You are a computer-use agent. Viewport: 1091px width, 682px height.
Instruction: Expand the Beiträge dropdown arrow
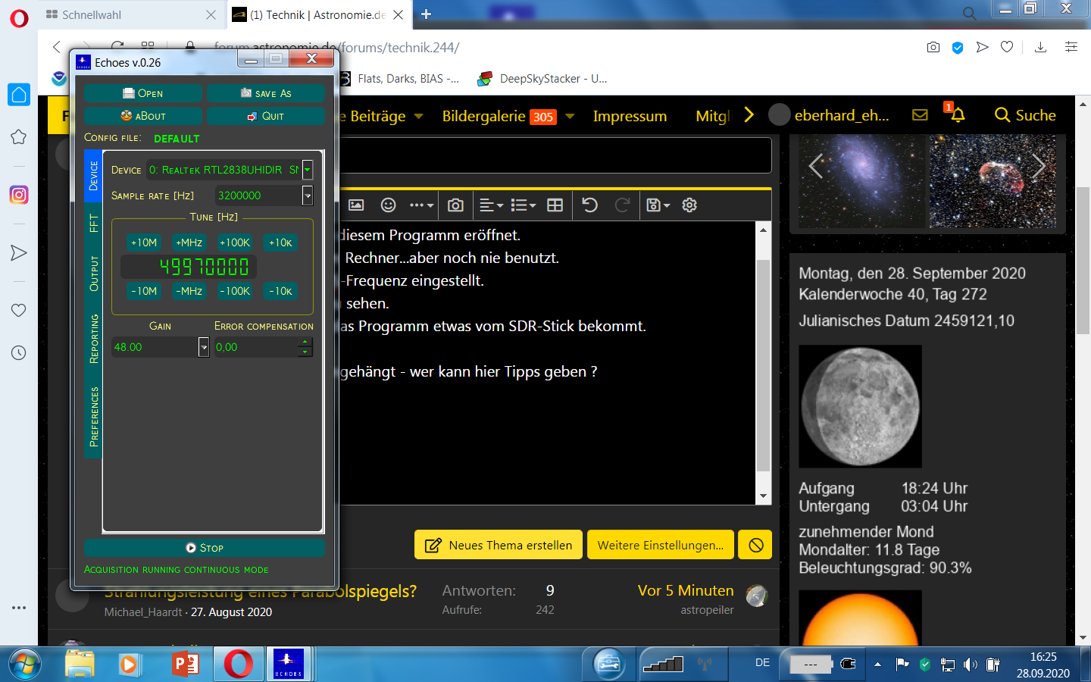coord(418,117)
